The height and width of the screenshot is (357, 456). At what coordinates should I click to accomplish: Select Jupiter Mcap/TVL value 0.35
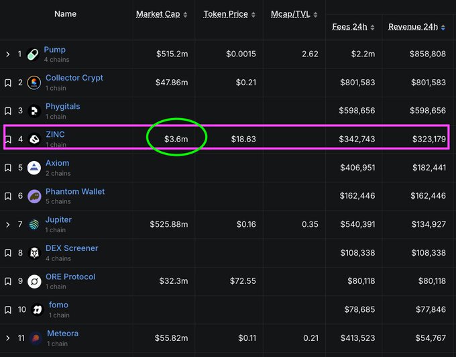[310, 224]
